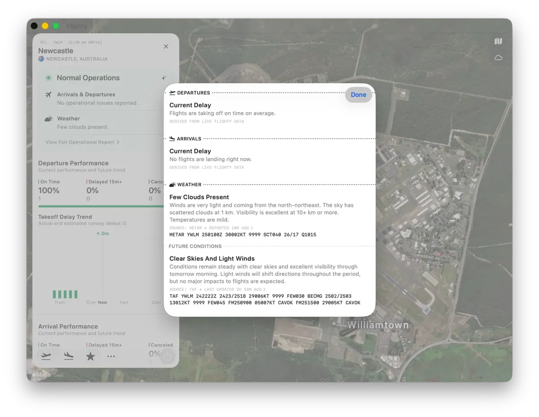
Task: Open the map view icon in the top-right corner
Action: click(x=498, y=41)
